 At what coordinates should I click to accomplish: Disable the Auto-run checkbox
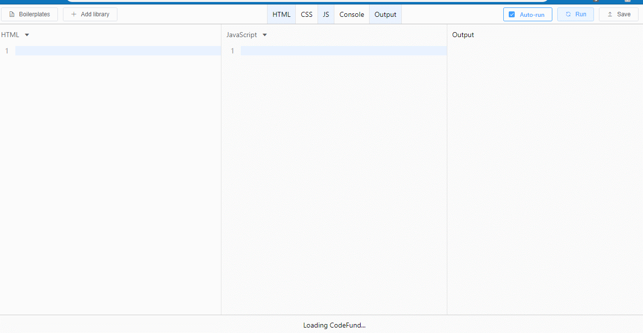[x=512, y=15]
